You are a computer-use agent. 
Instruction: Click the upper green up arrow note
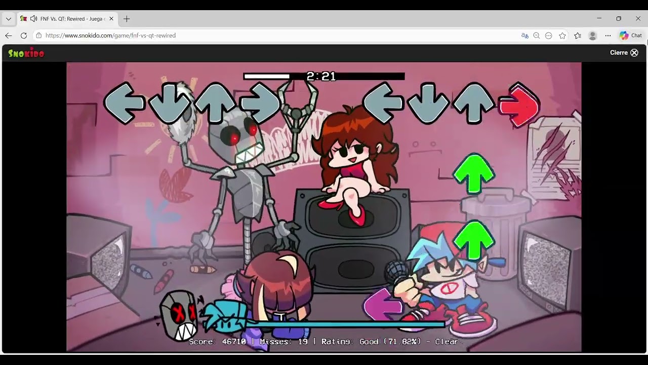474,174
